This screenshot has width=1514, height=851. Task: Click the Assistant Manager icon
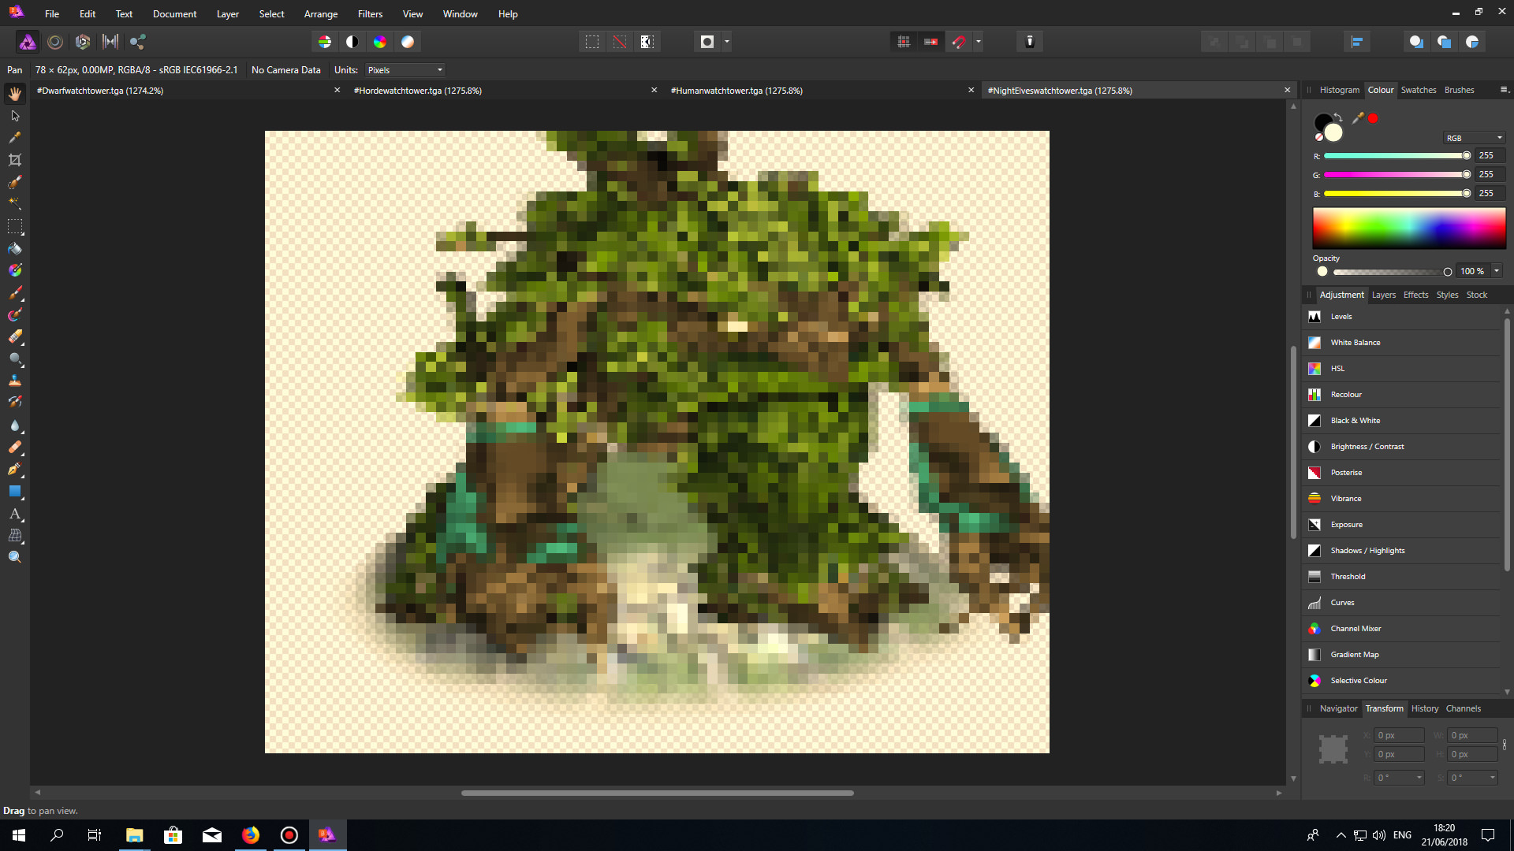1030,42
